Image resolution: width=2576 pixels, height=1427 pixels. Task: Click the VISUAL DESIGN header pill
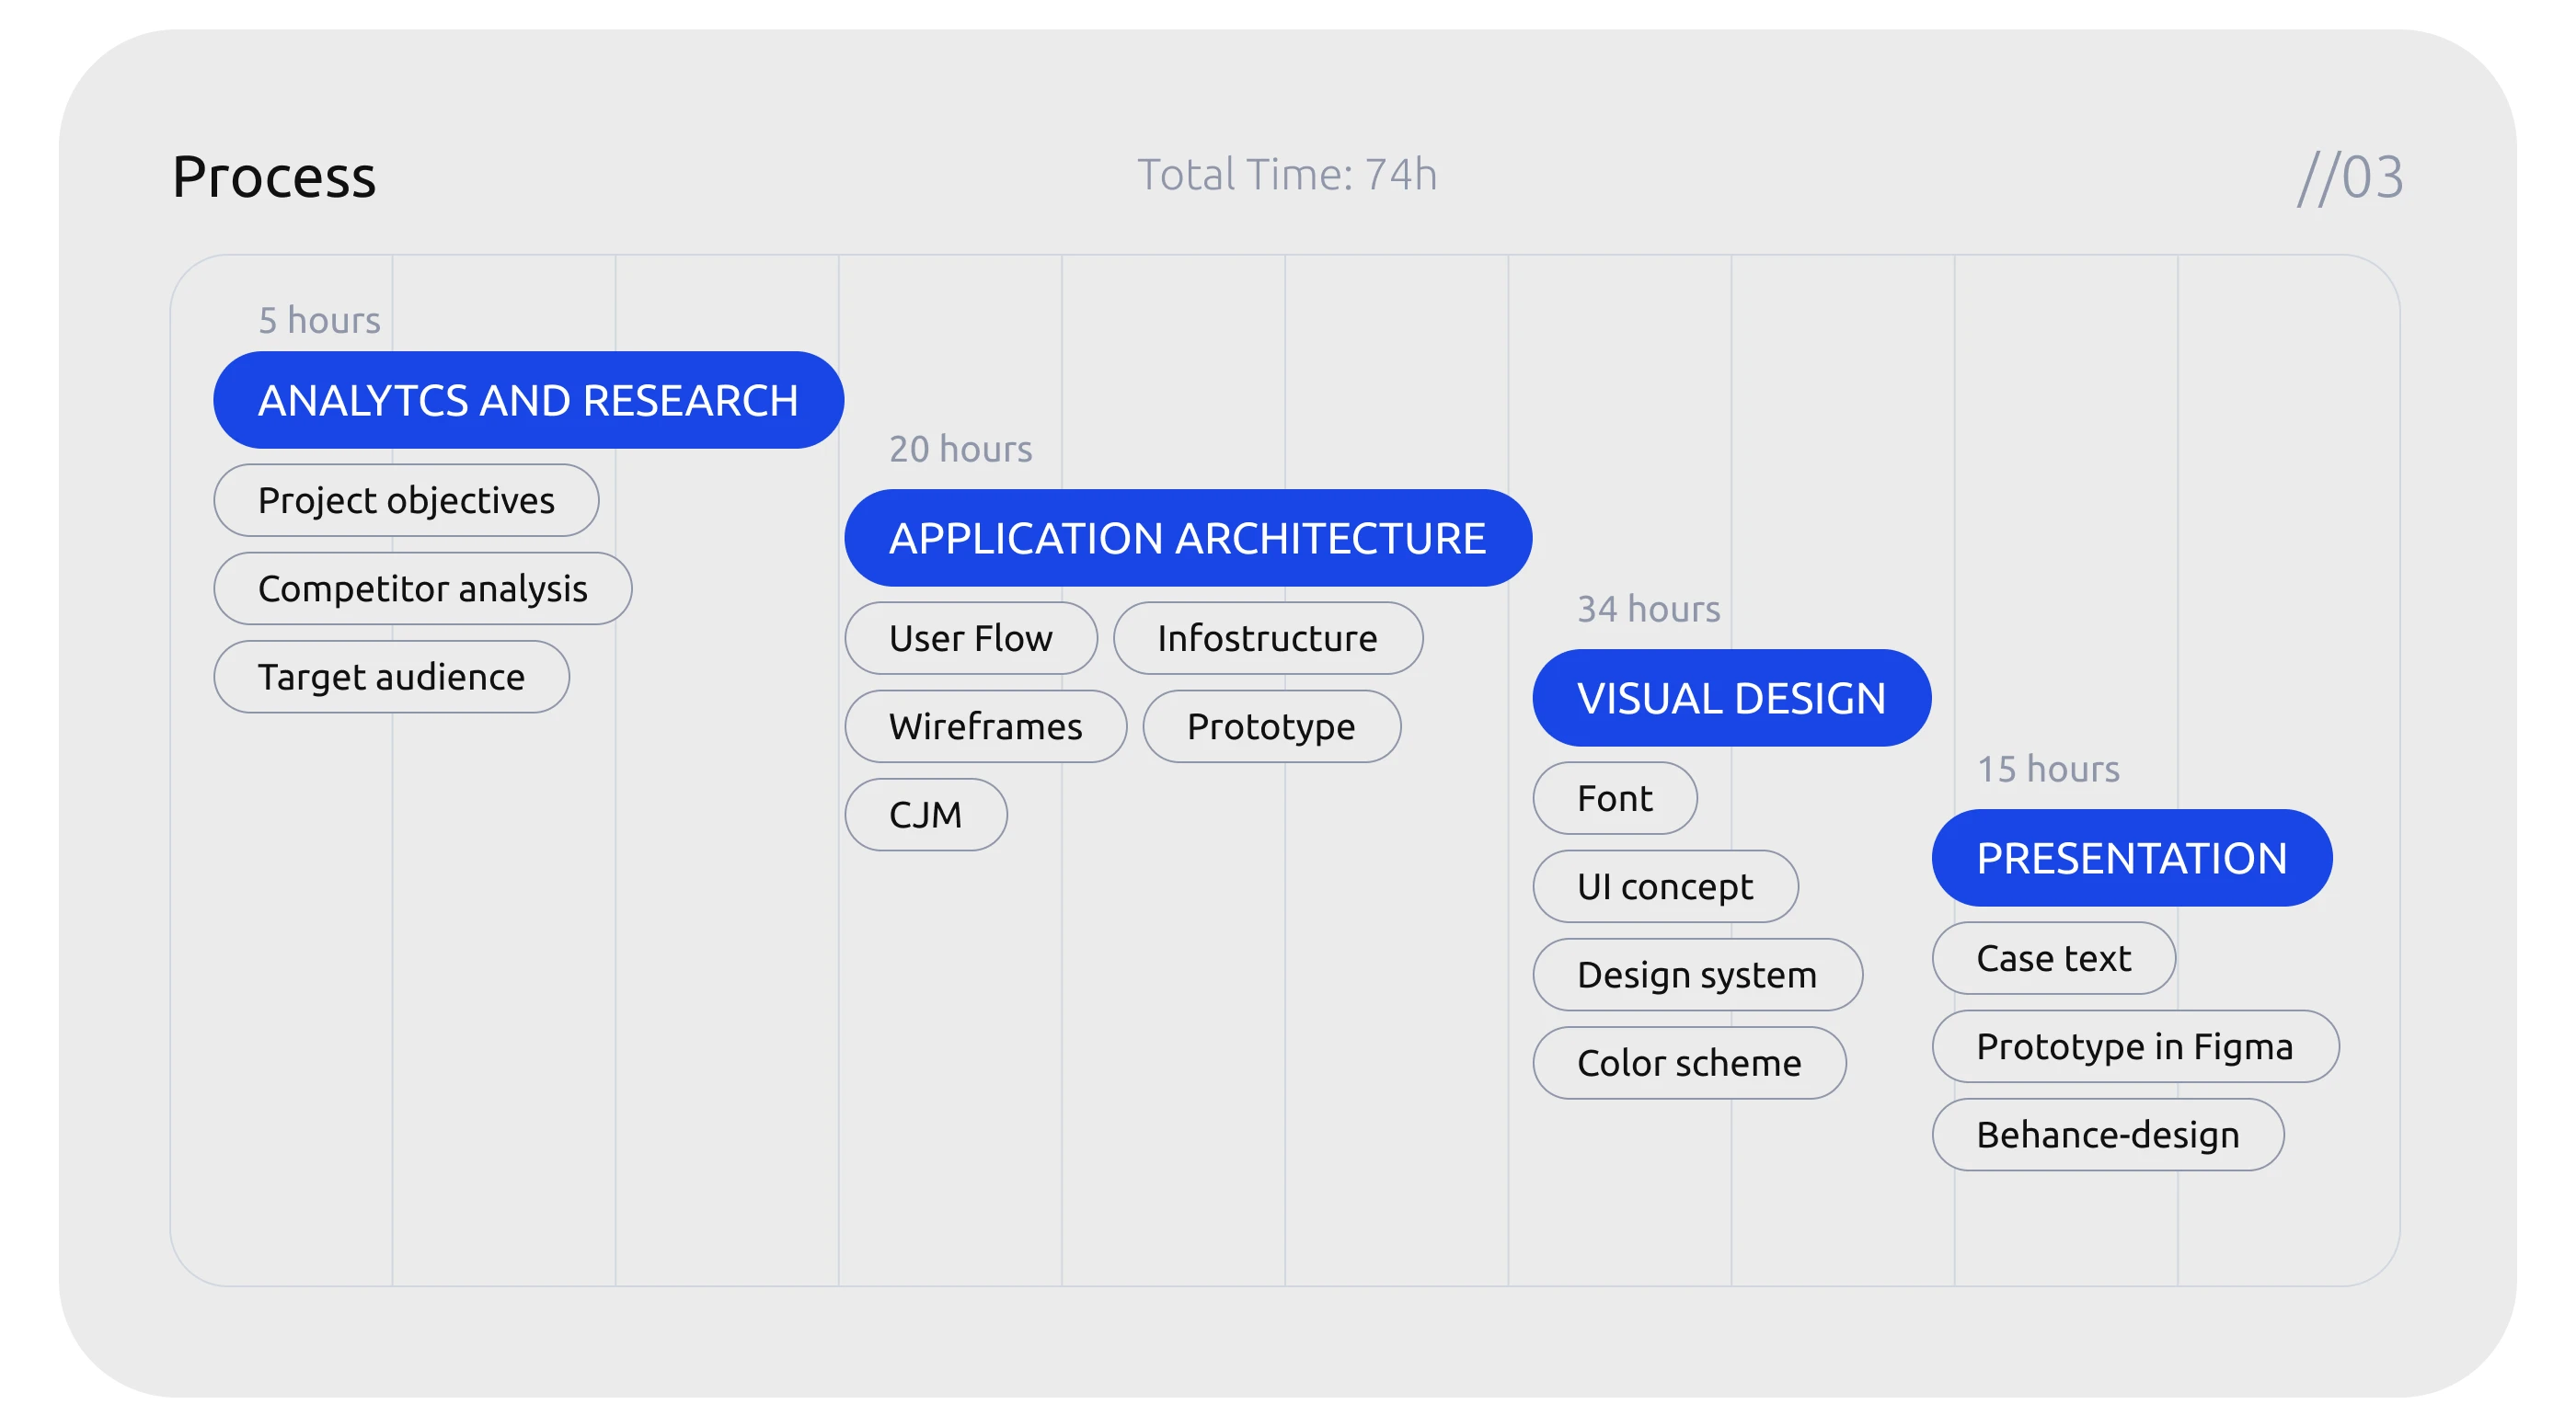pyautogui.click(x=1731, y=698)
